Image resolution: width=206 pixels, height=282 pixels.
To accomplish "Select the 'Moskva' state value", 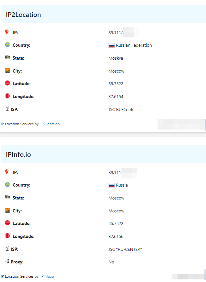I will (116, 58).
